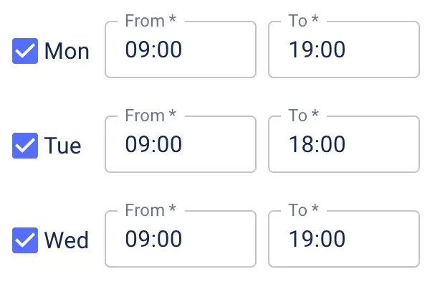This screenshot has width=430, height=287.
Task: Click into Wednesday's From time field
Action: point(180,239)
